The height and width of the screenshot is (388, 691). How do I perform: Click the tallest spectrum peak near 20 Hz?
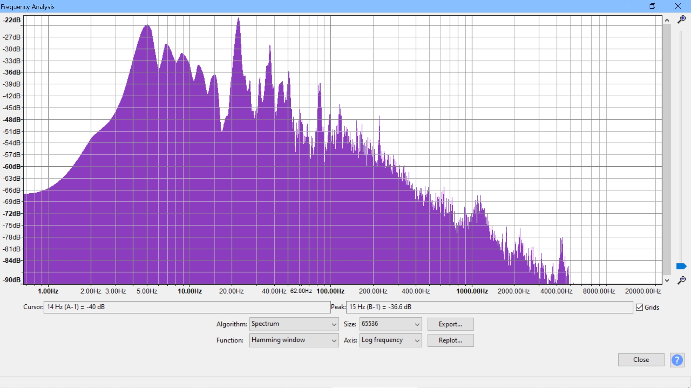click(238, 21)
